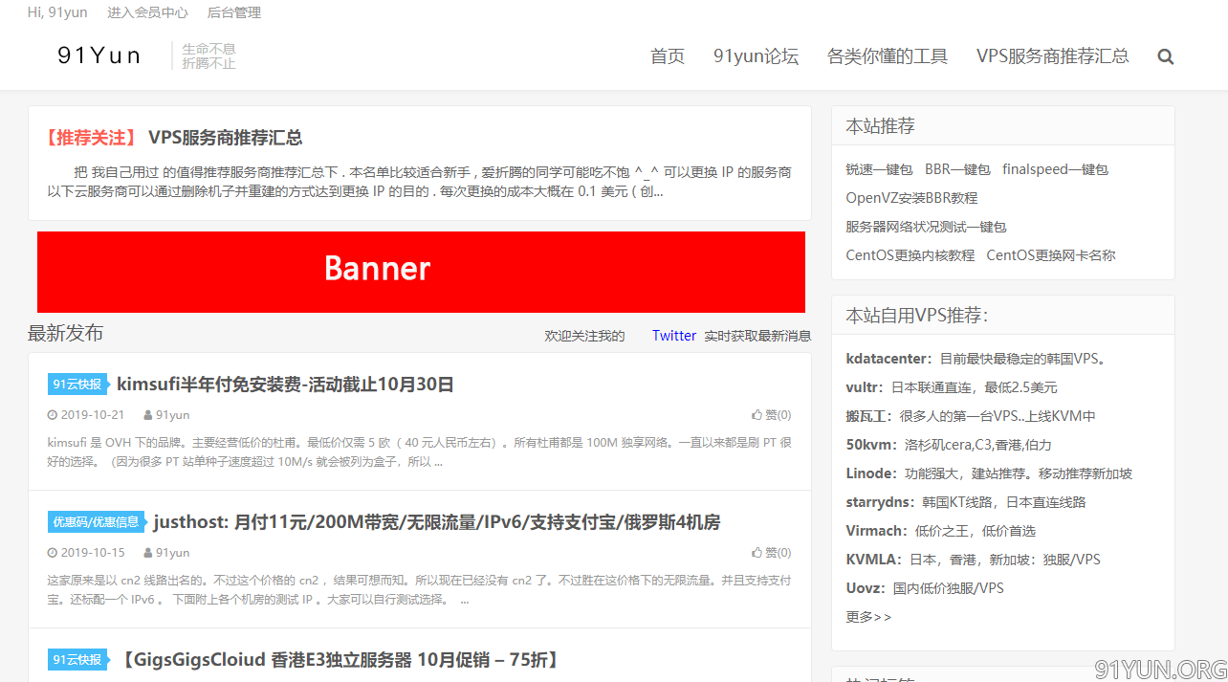Open the starrydns VPS recommendation
This screenshot has height=682, width=1228.
click(x=966, y=502)
